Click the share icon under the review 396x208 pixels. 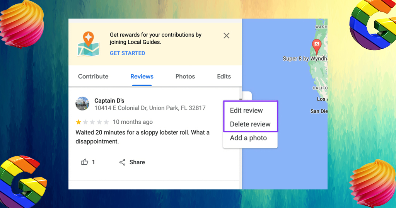tap(122, 162)
